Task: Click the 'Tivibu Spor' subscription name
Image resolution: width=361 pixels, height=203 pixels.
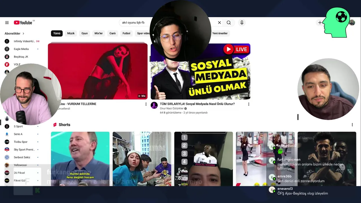Action: pos(21,142)
